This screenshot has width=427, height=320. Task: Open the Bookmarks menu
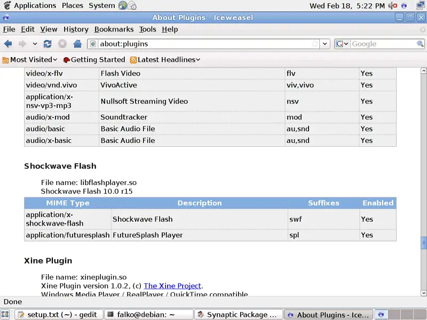(x=114, y=29)
